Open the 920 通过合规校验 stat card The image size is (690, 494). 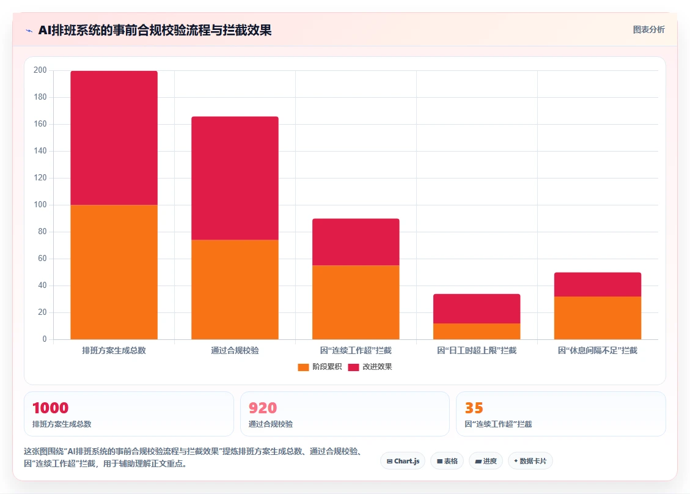(345, 414)
